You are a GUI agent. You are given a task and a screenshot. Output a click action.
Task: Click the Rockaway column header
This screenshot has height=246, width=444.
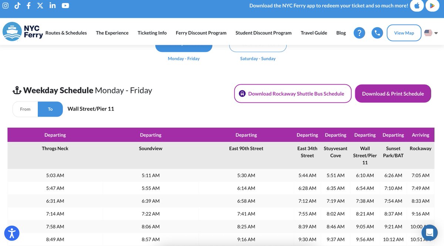click(421, 148)
